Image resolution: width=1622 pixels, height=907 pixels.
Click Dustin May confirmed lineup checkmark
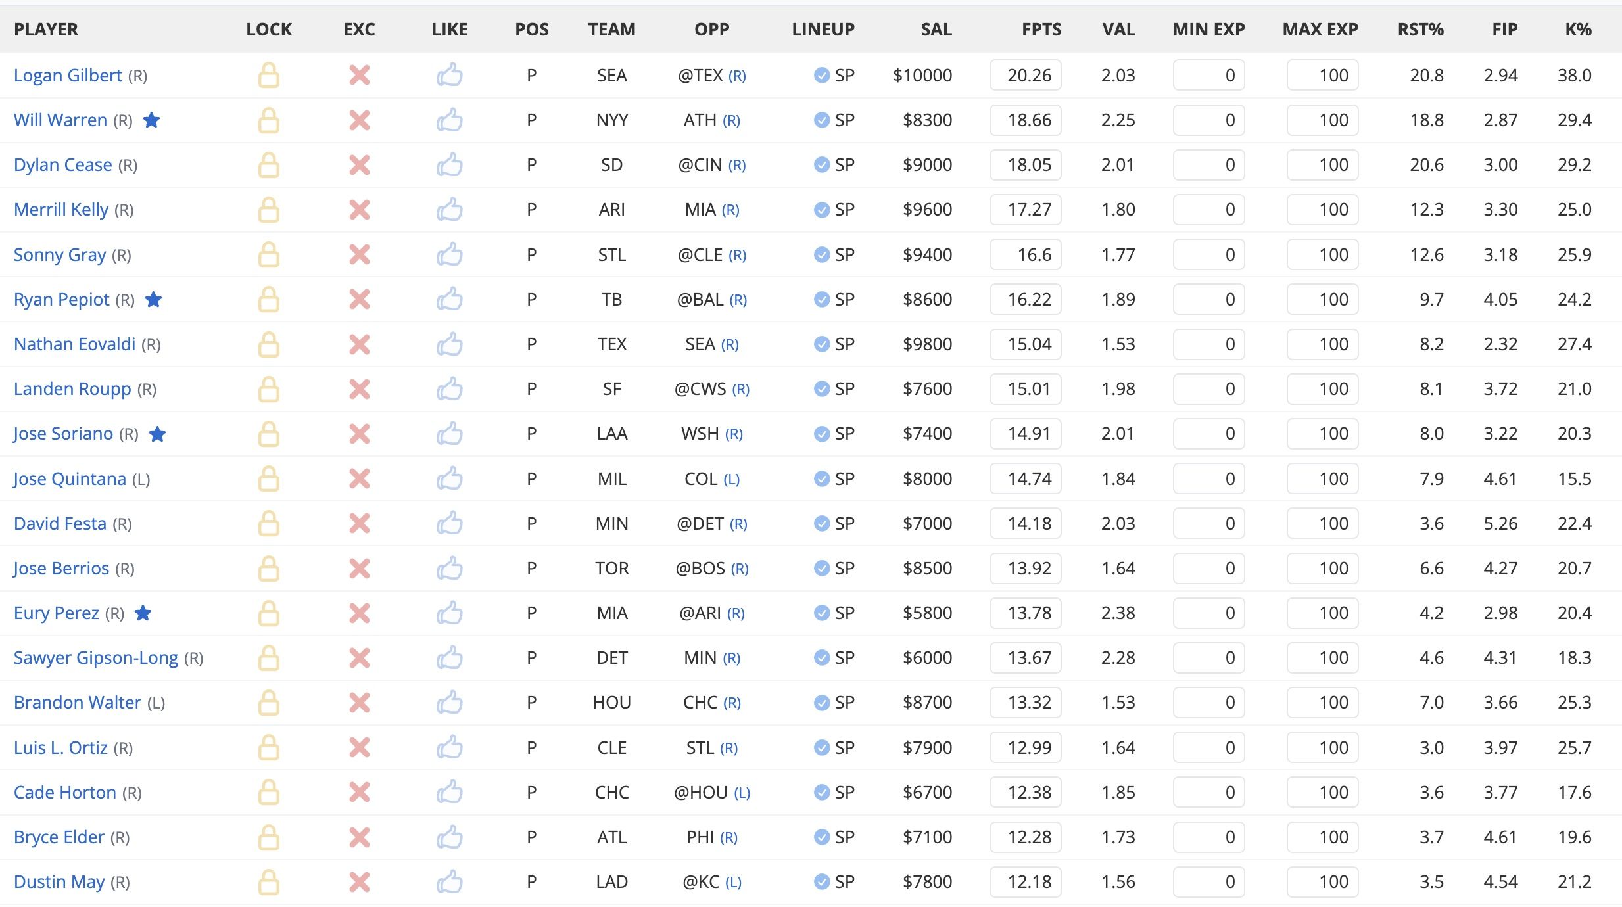pyautogui.click(x=821, y=882)
